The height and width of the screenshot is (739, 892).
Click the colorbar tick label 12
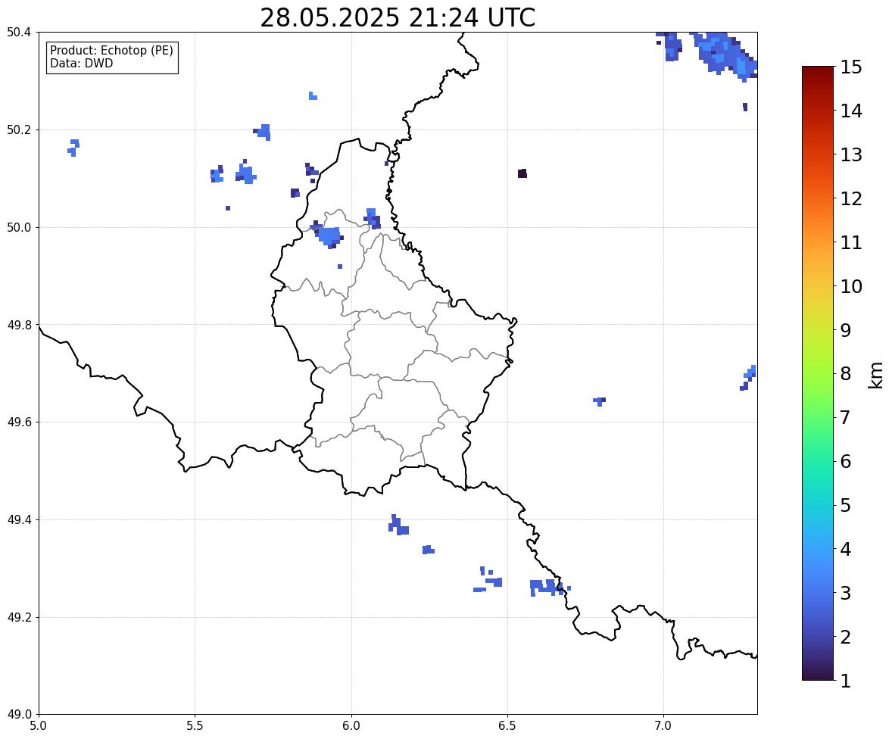851,198
